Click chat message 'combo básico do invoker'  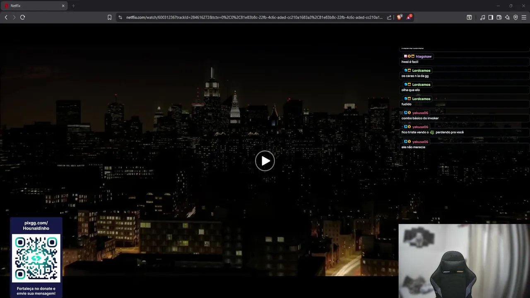(420, 118)
